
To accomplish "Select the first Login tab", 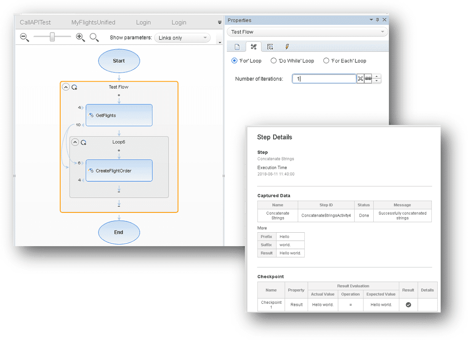I will 143,22.
